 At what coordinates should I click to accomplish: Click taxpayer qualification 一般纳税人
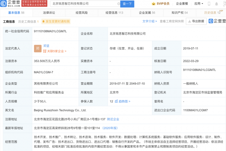tap(190, 84)
